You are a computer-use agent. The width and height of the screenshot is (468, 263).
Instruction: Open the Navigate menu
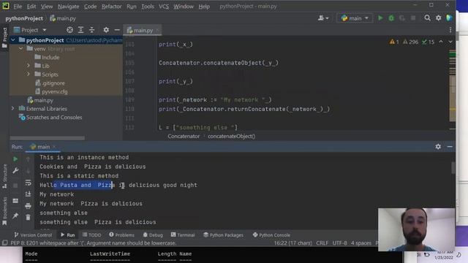pyautogui.click(x=68, y=7)
